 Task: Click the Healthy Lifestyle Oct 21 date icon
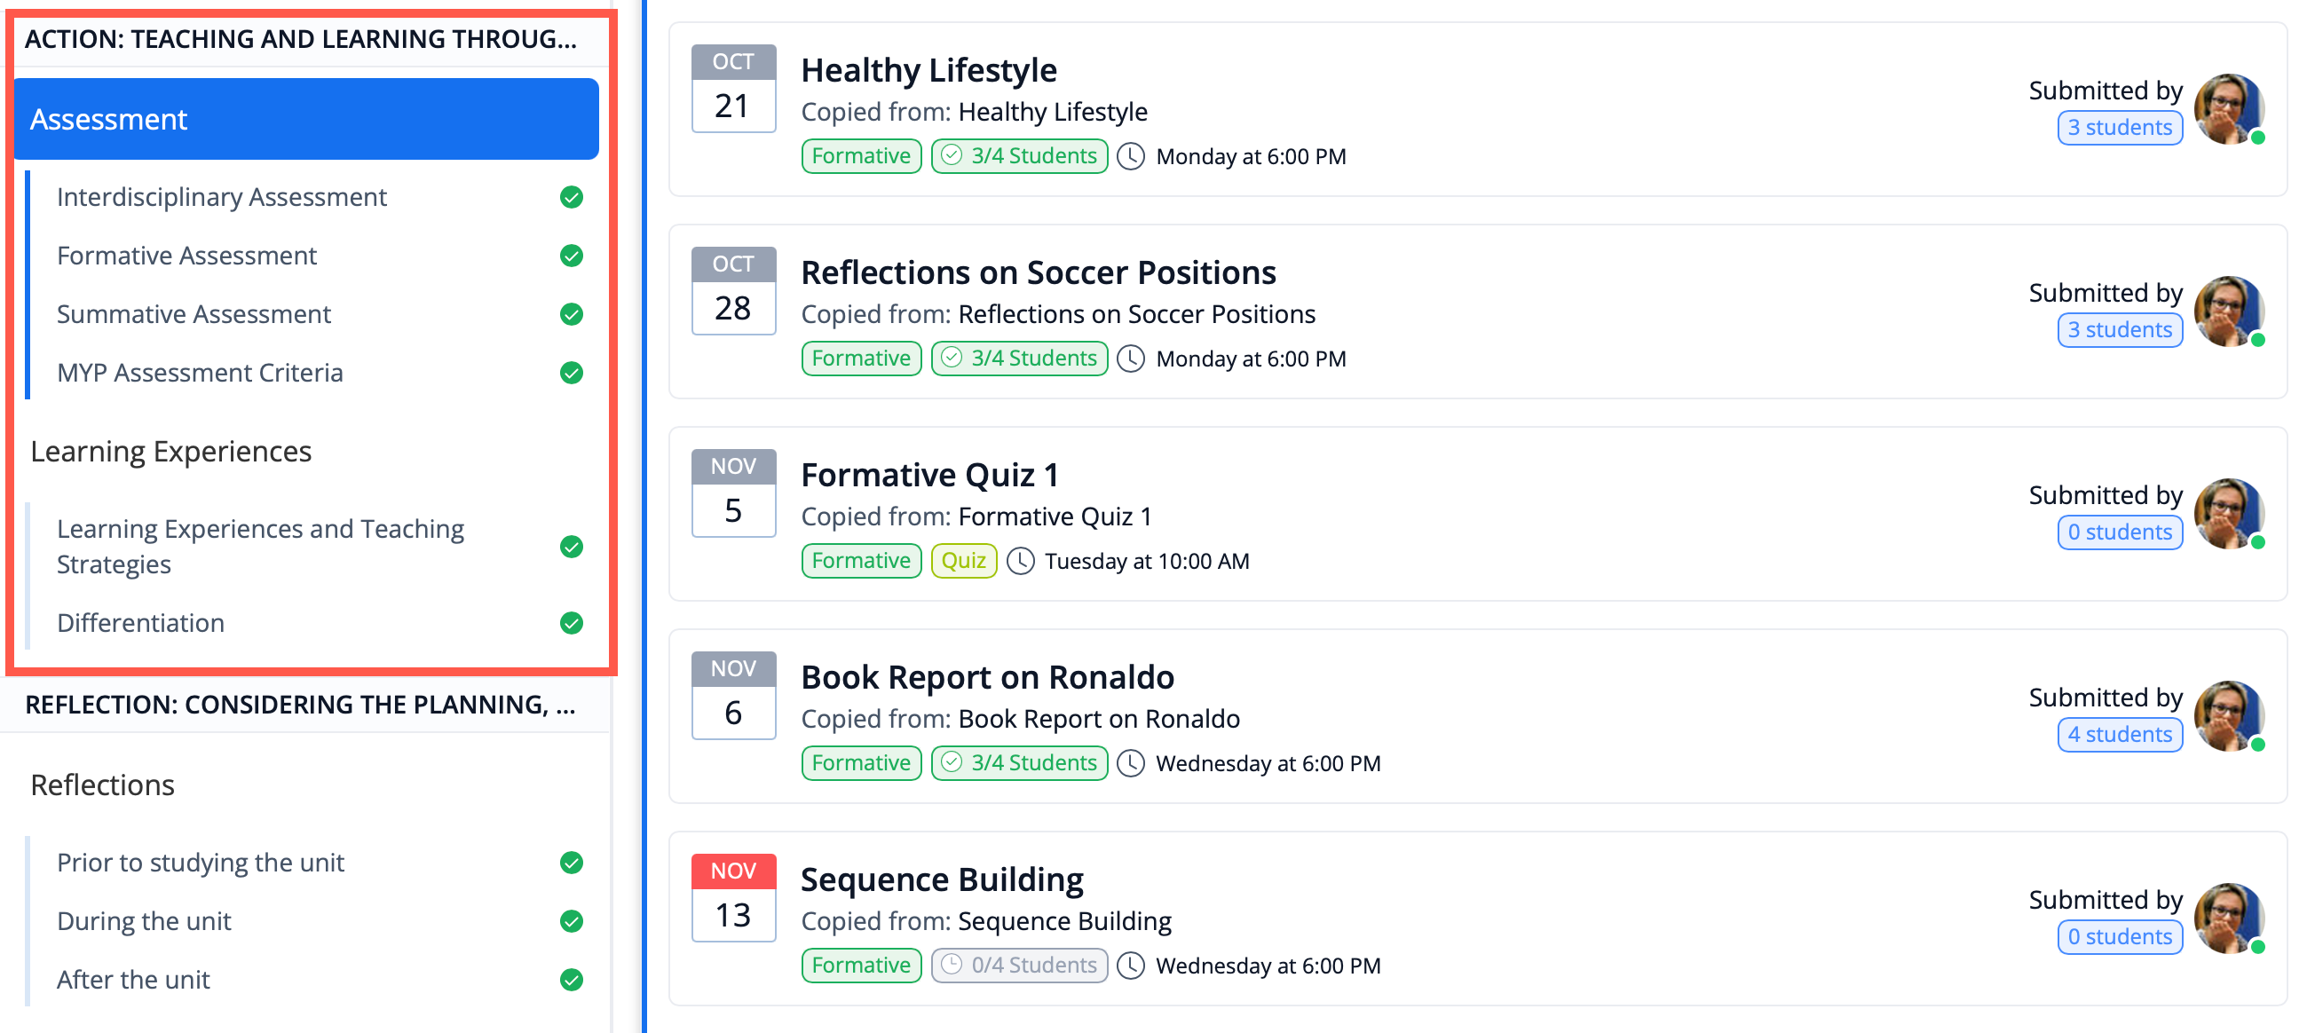[x=732, y=89]
